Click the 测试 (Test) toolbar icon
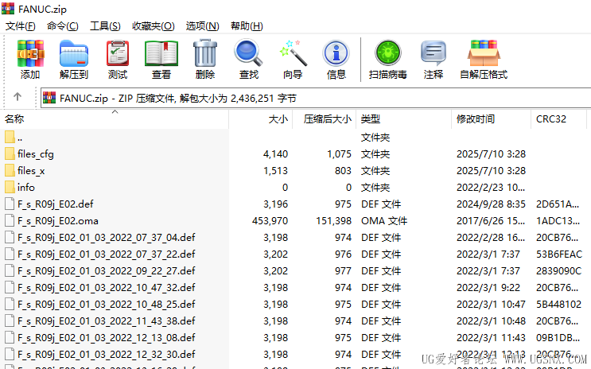Screen dimensions: 591x369 tap(118, 53)
